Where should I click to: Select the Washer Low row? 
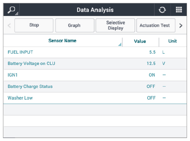tap(95, 98)
